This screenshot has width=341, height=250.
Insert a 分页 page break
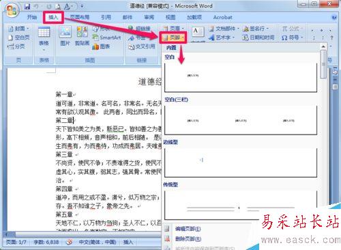click(x=16, y=46)
